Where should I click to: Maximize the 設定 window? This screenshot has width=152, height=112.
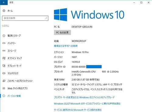141,2
